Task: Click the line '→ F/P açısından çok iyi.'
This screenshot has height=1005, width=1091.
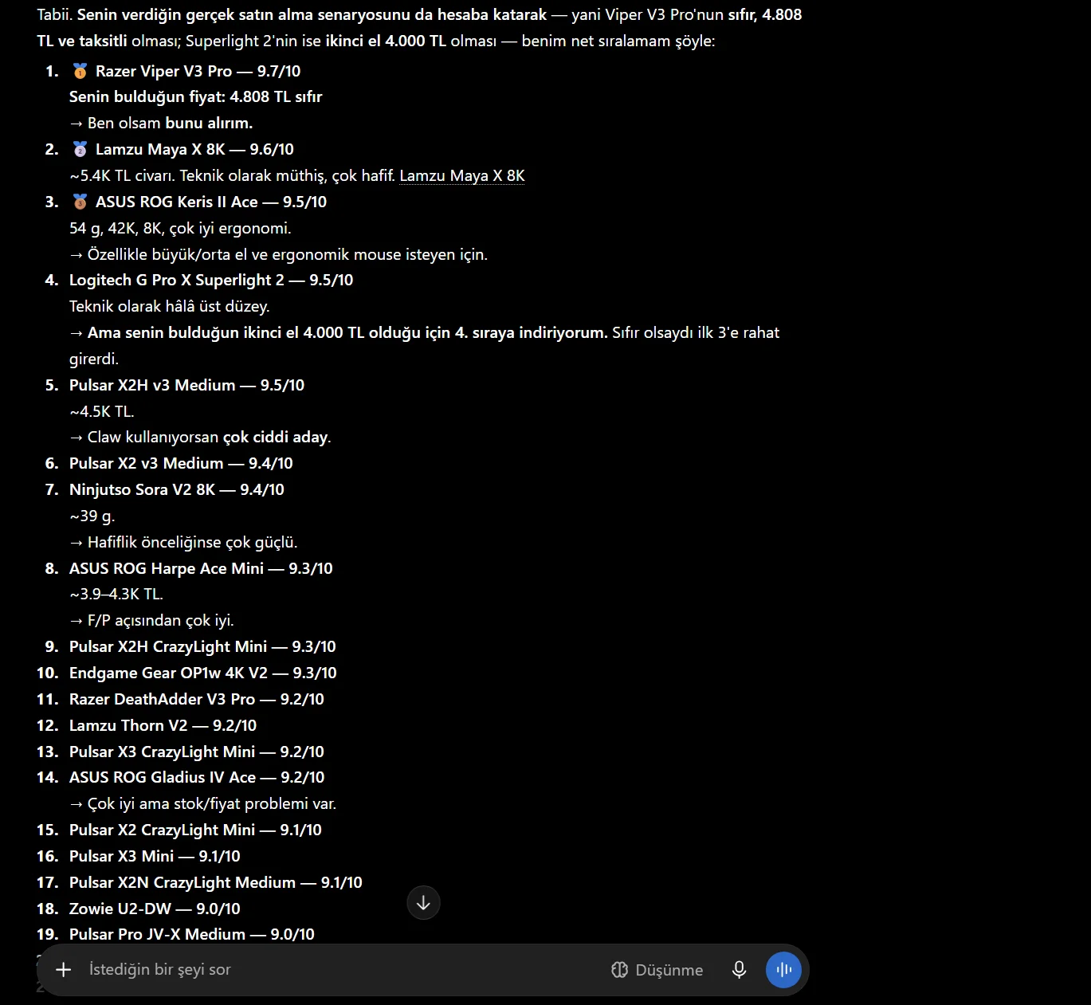Action: coord(151,620)
